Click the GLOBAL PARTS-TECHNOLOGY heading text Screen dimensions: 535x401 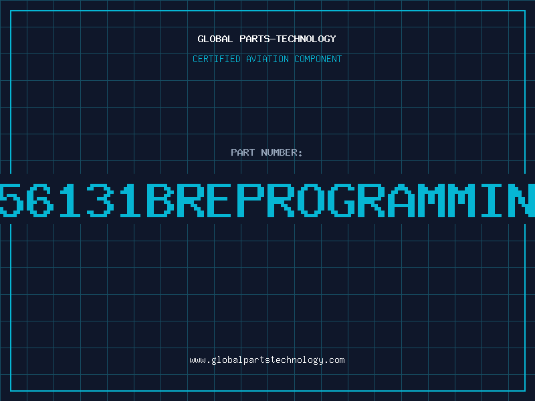point(267,39)
